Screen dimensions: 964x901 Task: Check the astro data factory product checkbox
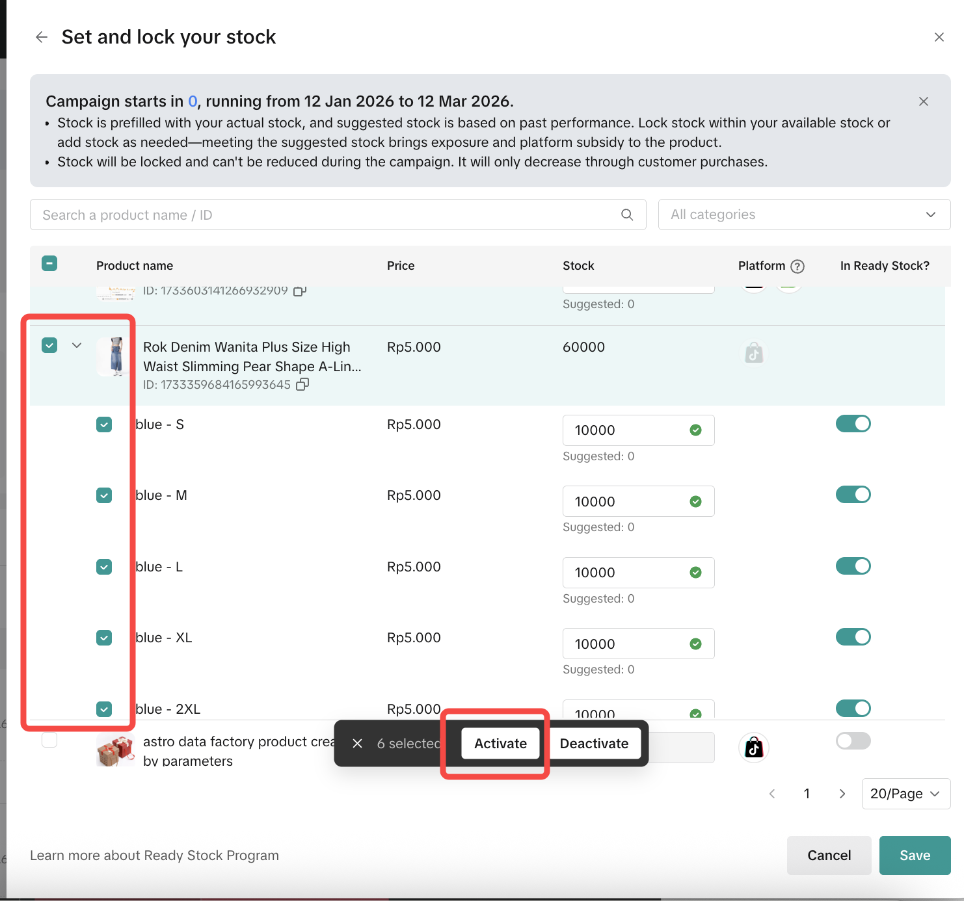click(49, 740)
